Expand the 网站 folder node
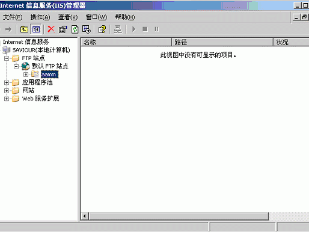This screenshot has width=309, height=232. (x=7, y=91)
